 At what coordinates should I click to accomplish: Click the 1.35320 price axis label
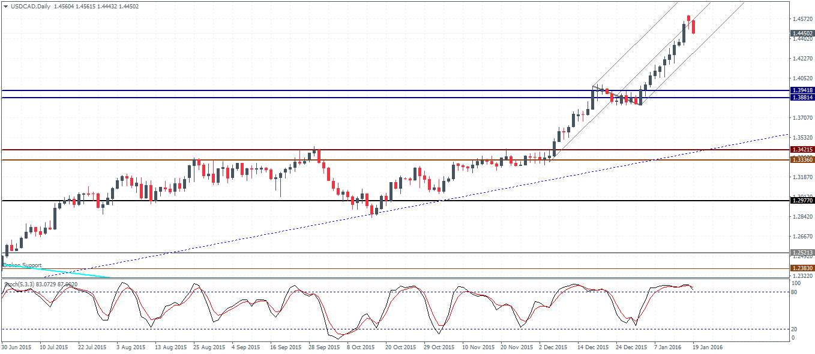[802, 137]
